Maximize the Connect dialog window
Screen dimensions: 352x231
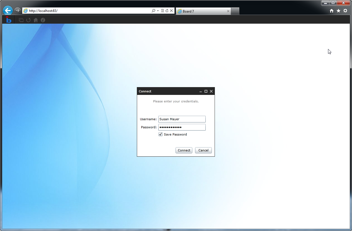[x=206, y=91]
